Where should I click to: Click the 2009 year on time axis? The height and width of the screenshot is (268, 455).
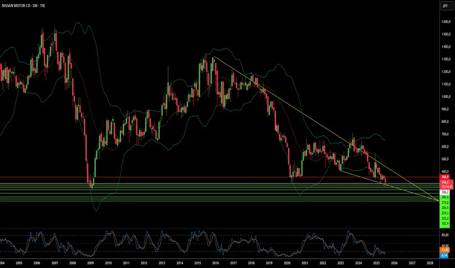[90, 263]
